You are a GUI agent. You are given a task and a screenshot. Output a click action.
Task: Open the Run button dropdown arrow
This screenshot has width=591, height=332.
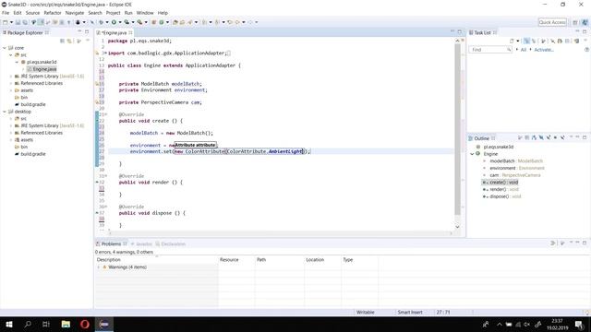[x=120, y=22]
